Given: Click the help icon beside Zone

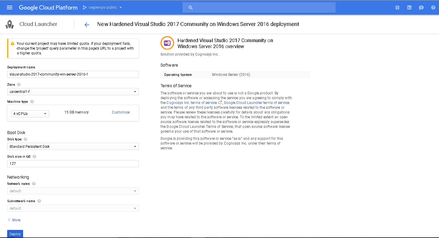Looking at the screenshot, I should (x=19, y=85).
